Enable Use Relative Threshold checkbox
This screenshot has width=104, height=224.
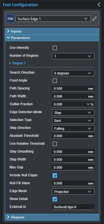coord(55,144)
